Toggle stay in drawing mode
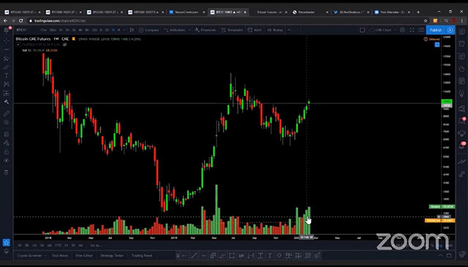The image size is (468, 267). 6,143
